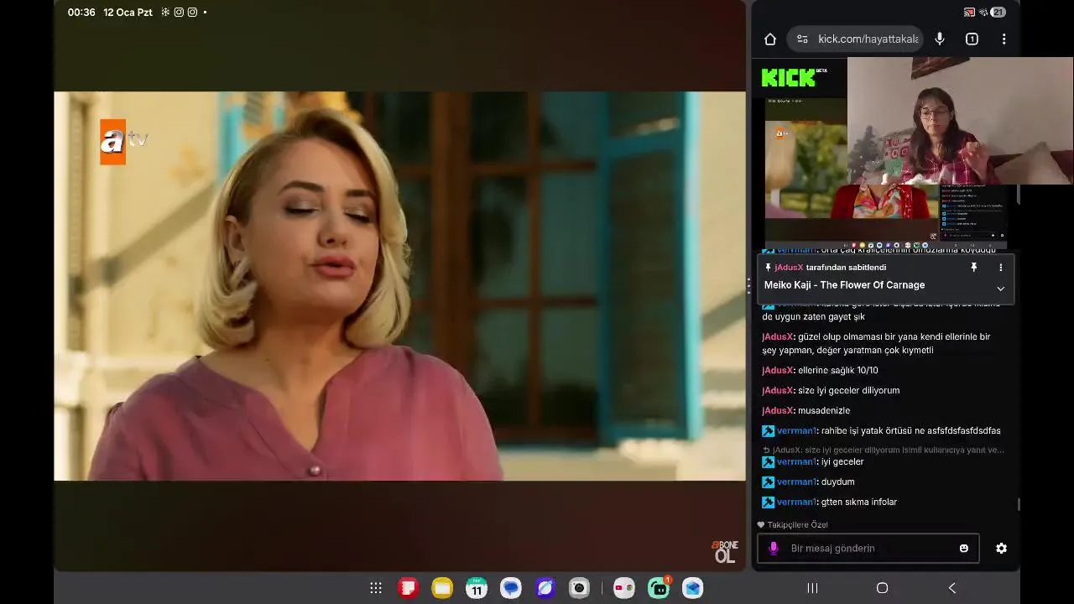Open the Messages app in taskbar
Viewport: 1074px width, 604px height.
[511, 588]
